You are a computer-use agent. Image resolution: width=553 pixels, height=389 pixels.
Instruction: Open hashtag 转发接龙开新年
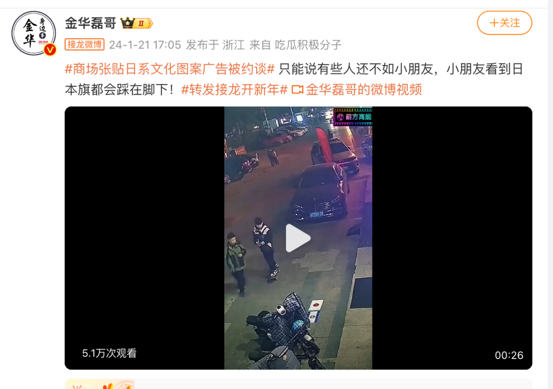[x=235, y=89]
